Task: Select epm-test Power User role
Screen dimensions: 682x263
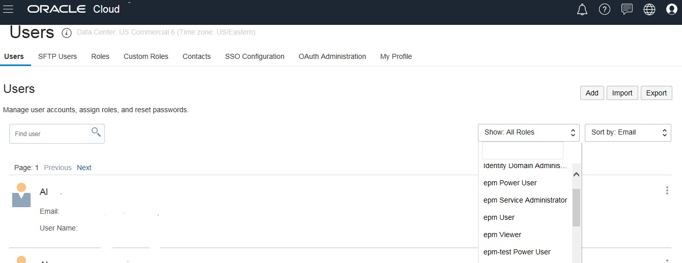Action: click(525, 252)
